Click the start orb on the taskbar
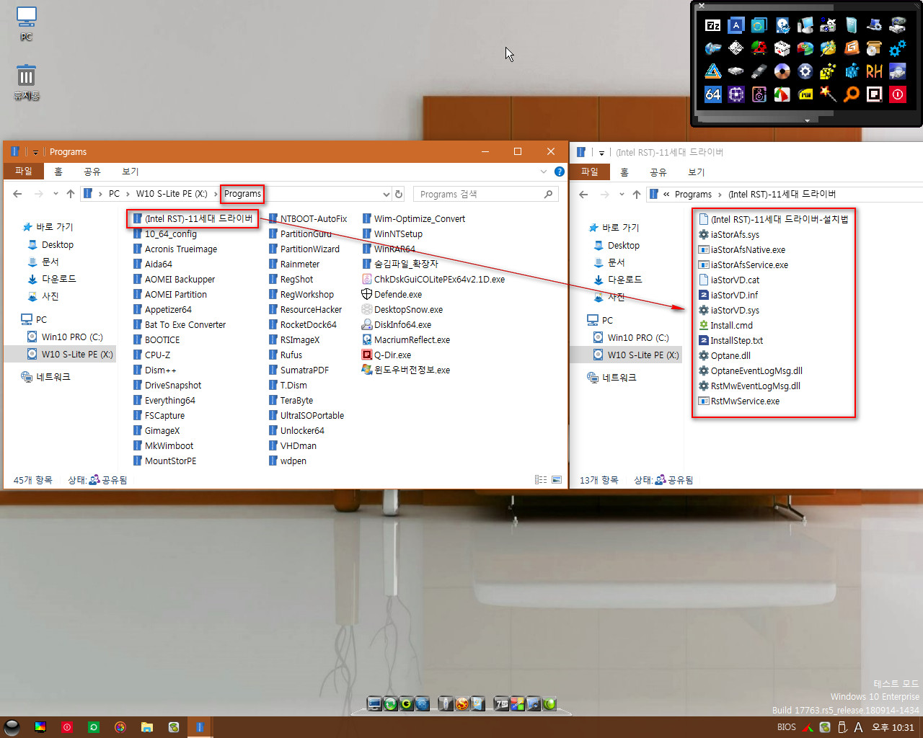The width and height of the screenshot is (923, 738). [x=12, y=727]
